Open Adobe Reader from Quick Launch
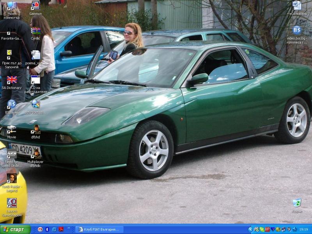312x234 pixels. [61, 229]
